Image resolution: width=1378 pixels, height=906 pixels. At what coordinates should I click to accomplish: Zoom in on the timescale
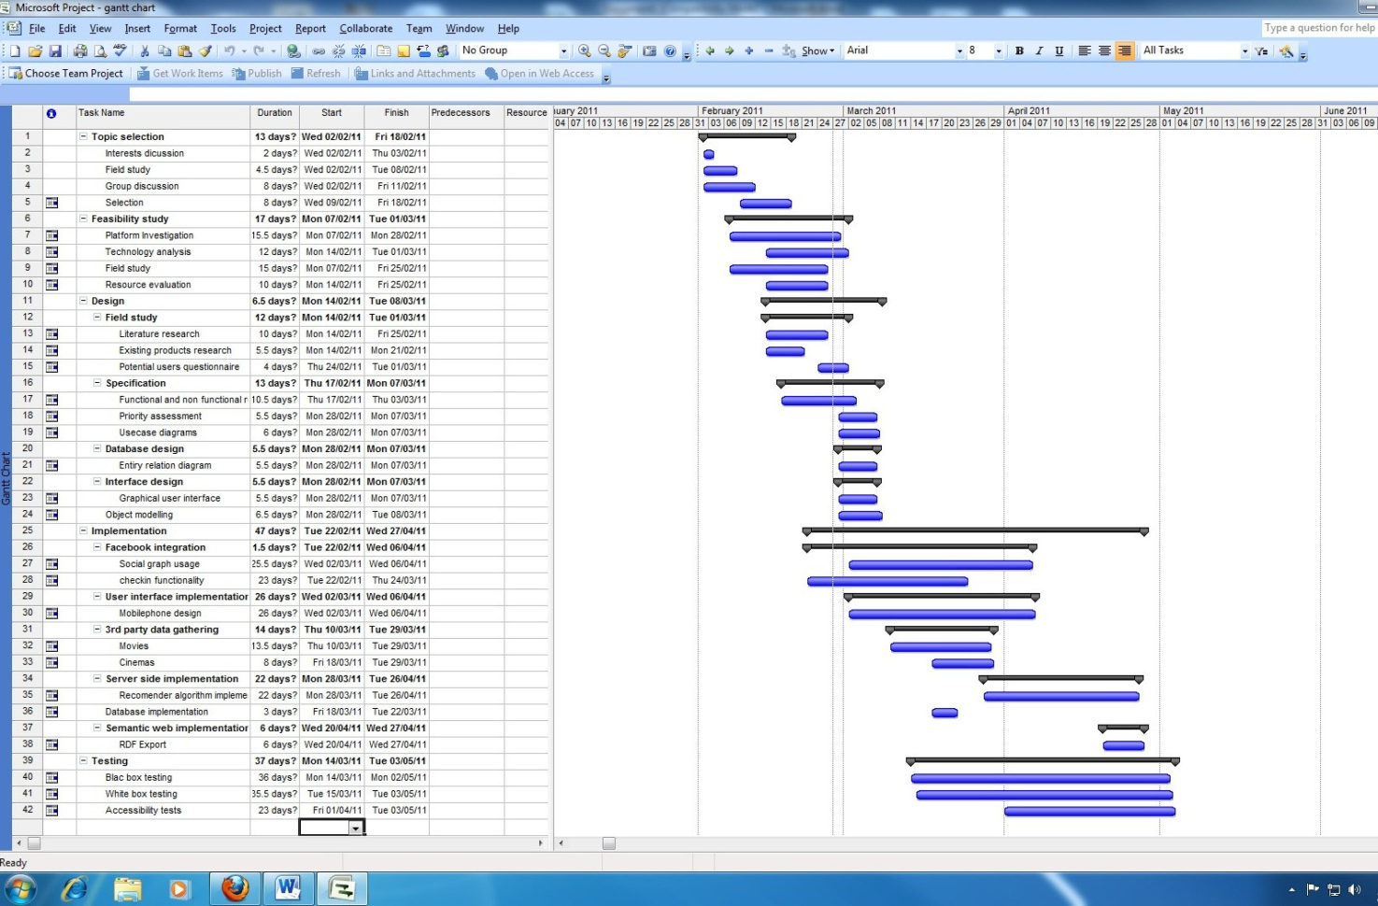584,51
